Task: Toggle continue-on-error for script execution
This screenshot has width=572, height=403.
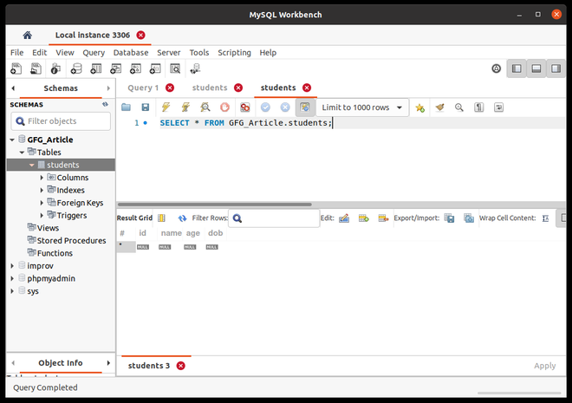Action: click(x=244, y=107)
